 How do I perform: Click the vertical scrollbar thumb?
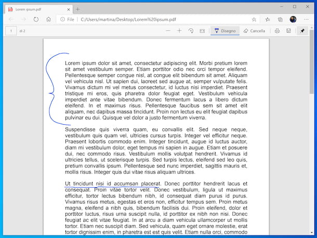(x=312, y=62)
